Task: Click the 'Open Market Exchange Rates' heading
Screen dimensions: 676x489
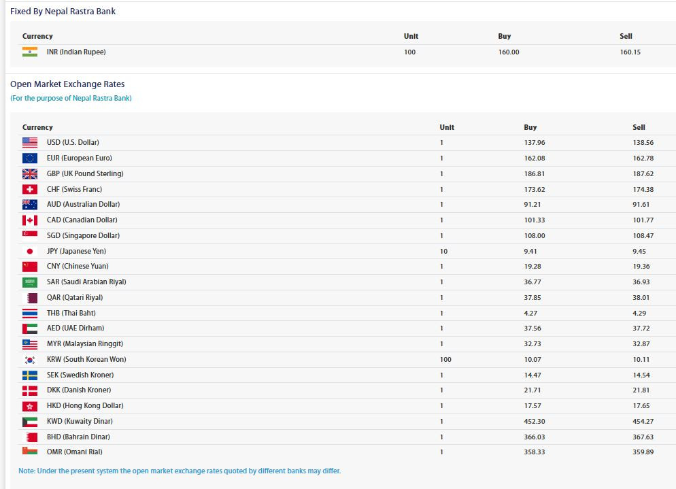Action: click(x=68, y=84)
